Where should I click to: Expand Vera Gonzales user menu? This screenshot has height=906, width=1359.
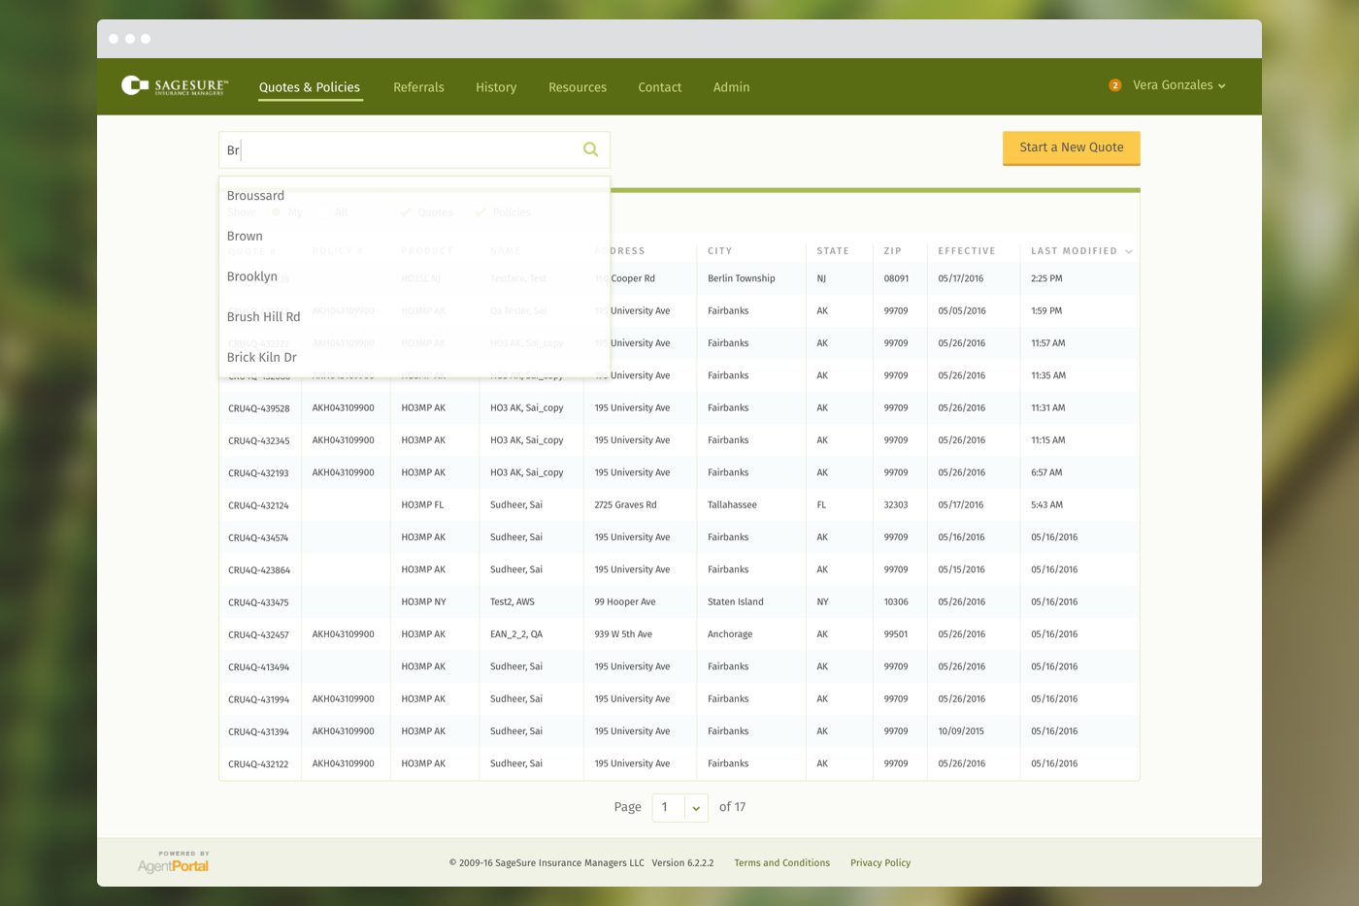1179,85
